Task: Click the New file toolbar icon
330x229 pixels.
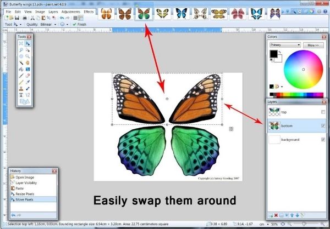Action: 7,18
